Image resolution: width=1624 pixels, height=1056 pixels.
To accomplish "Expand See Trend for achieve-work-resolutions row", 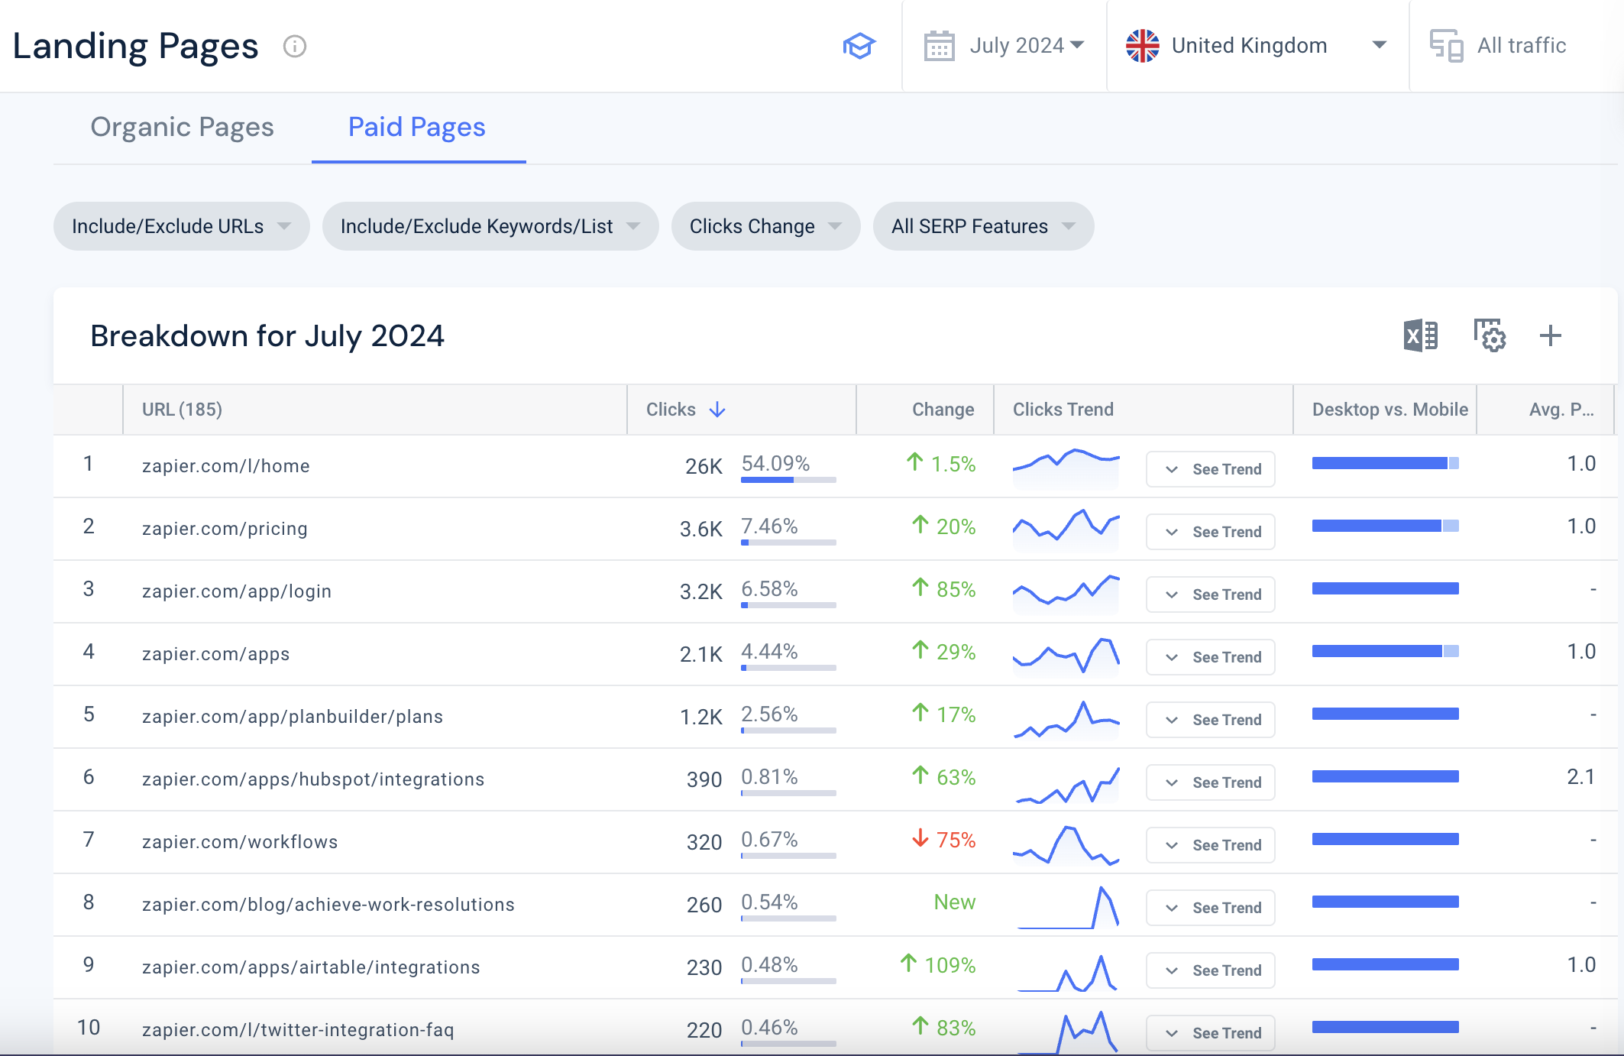I will pos(1211,908).
